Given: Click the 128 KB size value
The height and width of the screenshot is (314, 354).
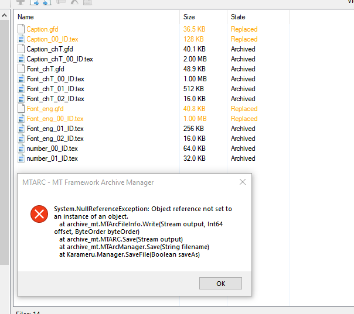Looking at the screenshot, I should pos(193,39).
